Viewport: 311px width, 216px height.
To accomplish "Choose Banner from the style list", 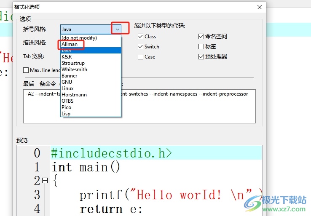I will (70, 76).
